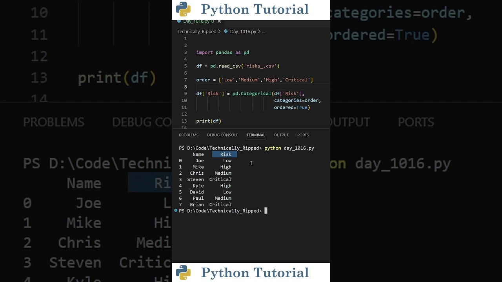Click the order list definition line
This screenshot has width=502, height=282.
point(255,80)
